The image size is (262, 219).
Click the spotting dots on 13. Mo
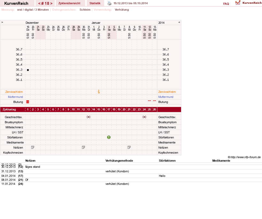pos(155,101)
